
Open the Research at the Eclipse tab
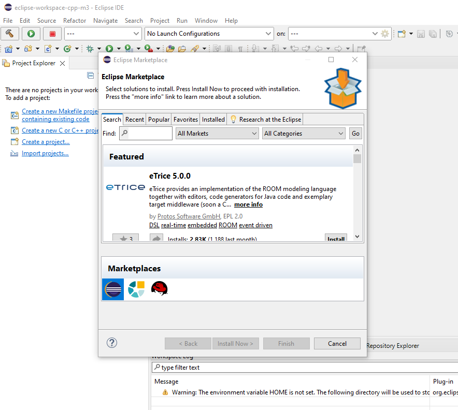(x=265, y=120)
